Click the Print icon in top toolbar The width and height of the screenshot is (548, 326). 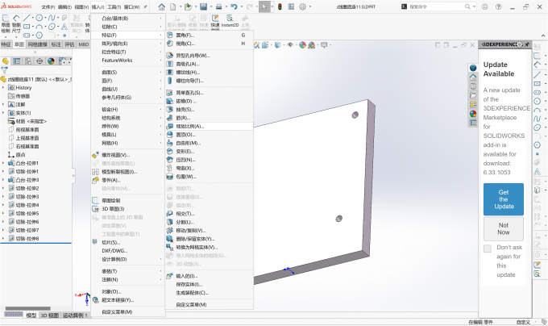coord(218,6)
